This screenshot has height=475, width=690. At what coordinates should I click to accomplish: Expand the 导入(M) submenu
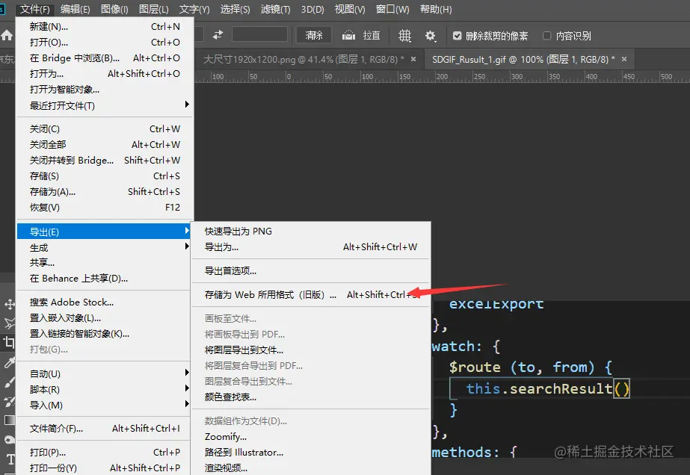105,405
